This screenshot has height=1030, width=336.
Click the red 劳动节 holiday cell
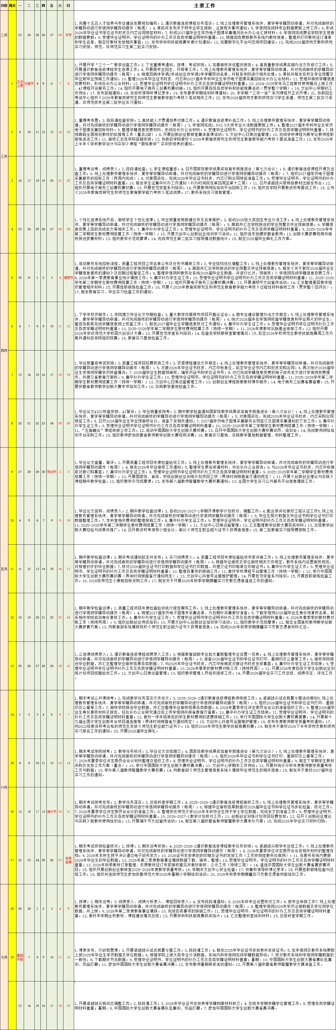click(x=52, y=472)
